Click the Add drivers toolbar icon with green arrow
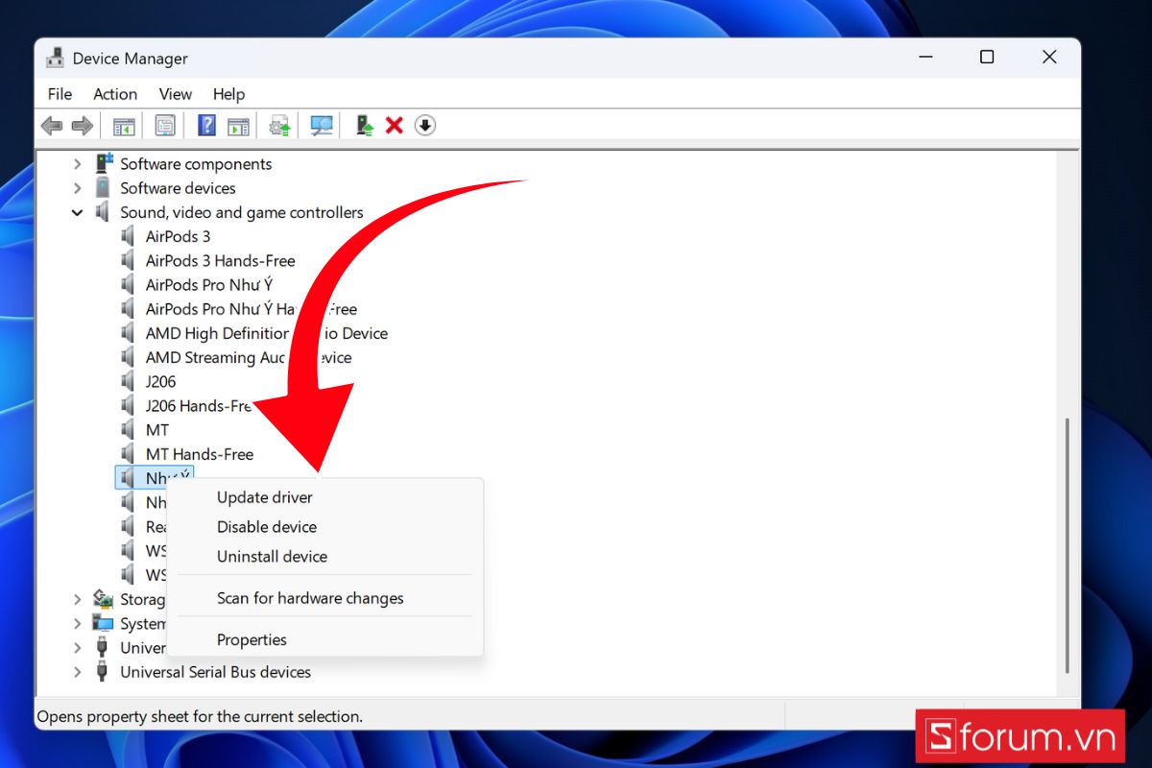 (x=364, y=126)
